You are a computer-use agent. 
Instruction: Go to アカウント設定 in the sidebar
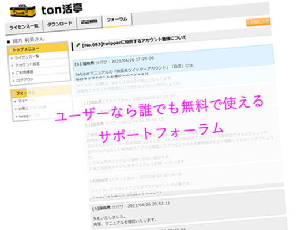pyautogui.click(x=27, y=64)
